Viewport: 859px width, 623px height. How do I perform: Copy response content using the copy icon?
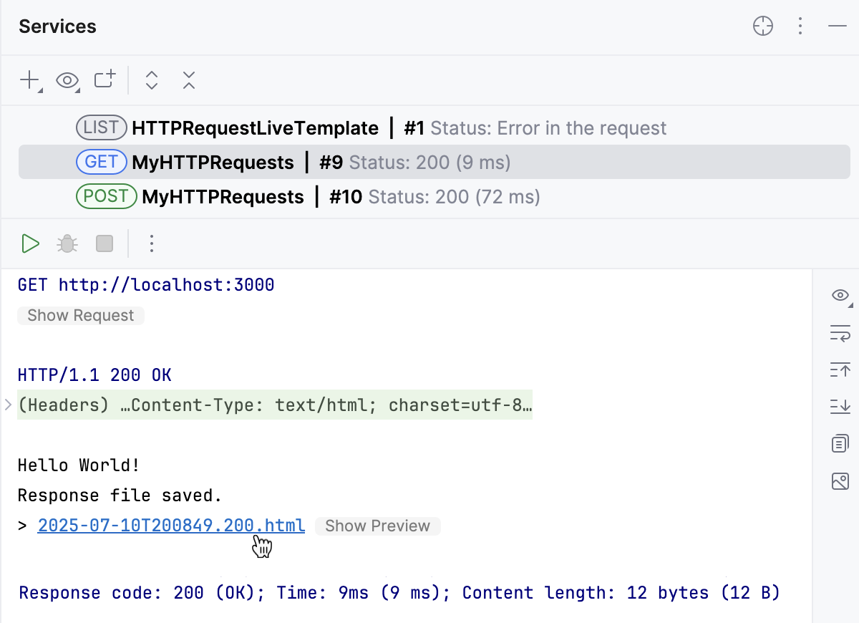pos(840,443)
